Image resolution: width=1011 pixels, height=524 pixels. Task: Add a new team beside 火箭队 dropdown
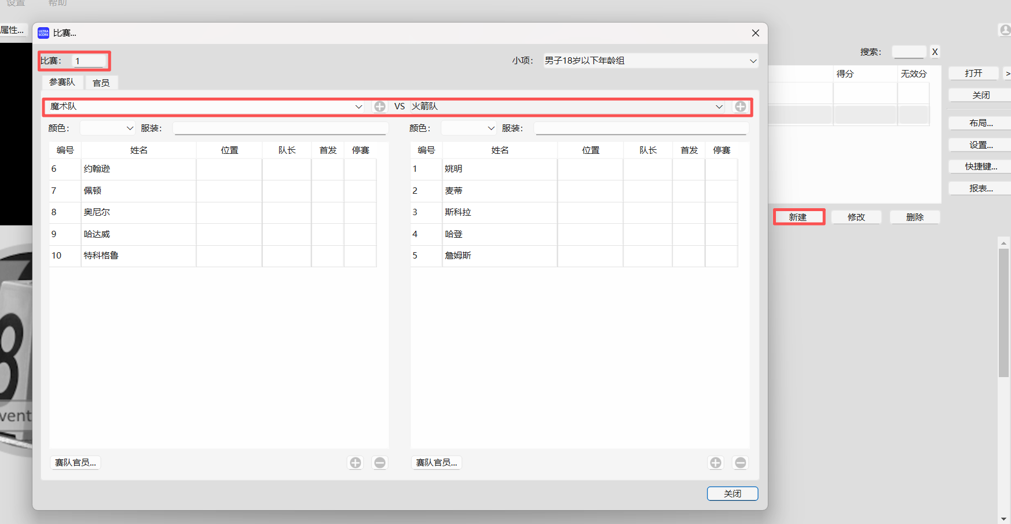[741, 106]
